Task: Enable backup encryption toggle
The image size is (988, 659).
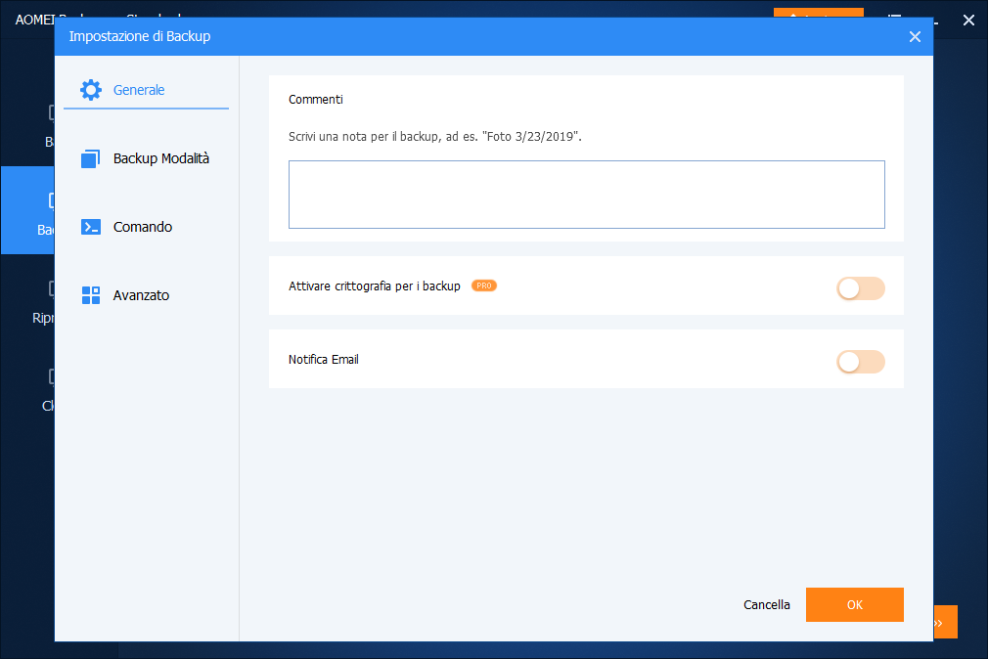Action: point(861,288)
